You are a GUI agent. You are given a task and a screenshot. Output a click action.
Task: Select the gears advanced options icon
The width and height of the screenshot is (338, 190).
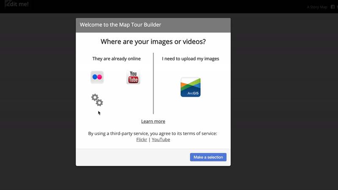[97, 100]
